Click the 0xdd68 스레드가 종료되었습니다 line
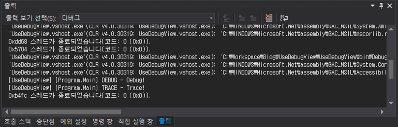 (x=79, y=42)
